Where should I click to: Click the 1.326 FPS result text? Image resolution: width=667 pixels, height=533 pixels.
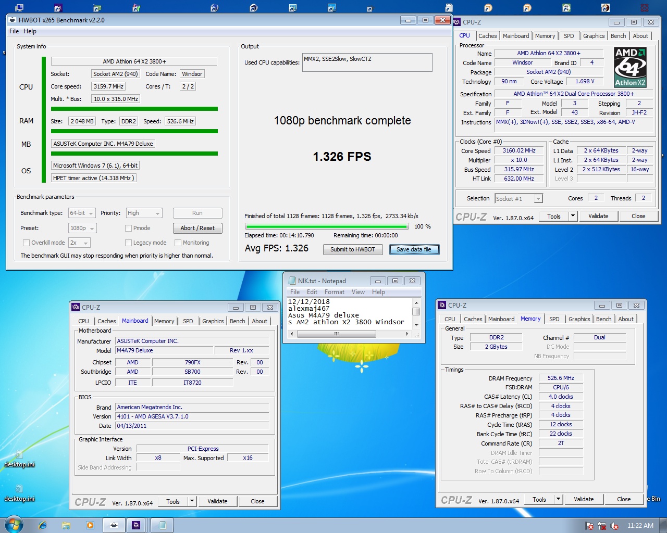coord(342,157)
